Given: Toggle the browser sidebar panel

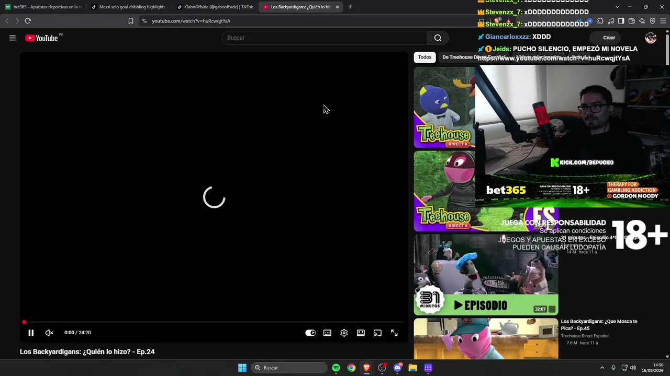Looking at the screenshot, I should [x=621, y=21].
